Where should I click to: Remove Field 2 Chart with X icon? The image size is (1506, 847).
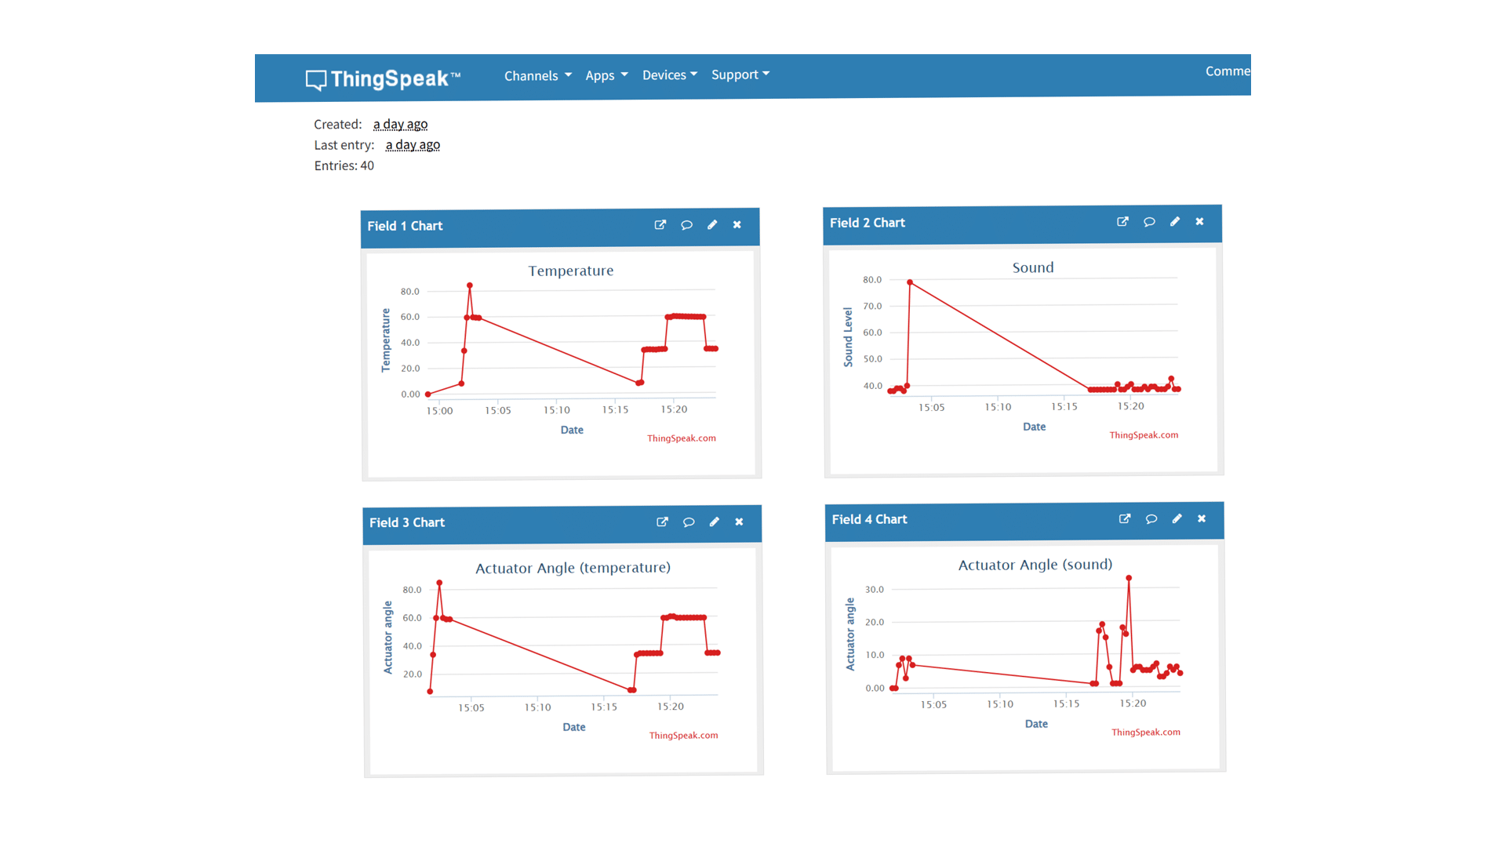pyautogui.click(x=1199, y=222)
